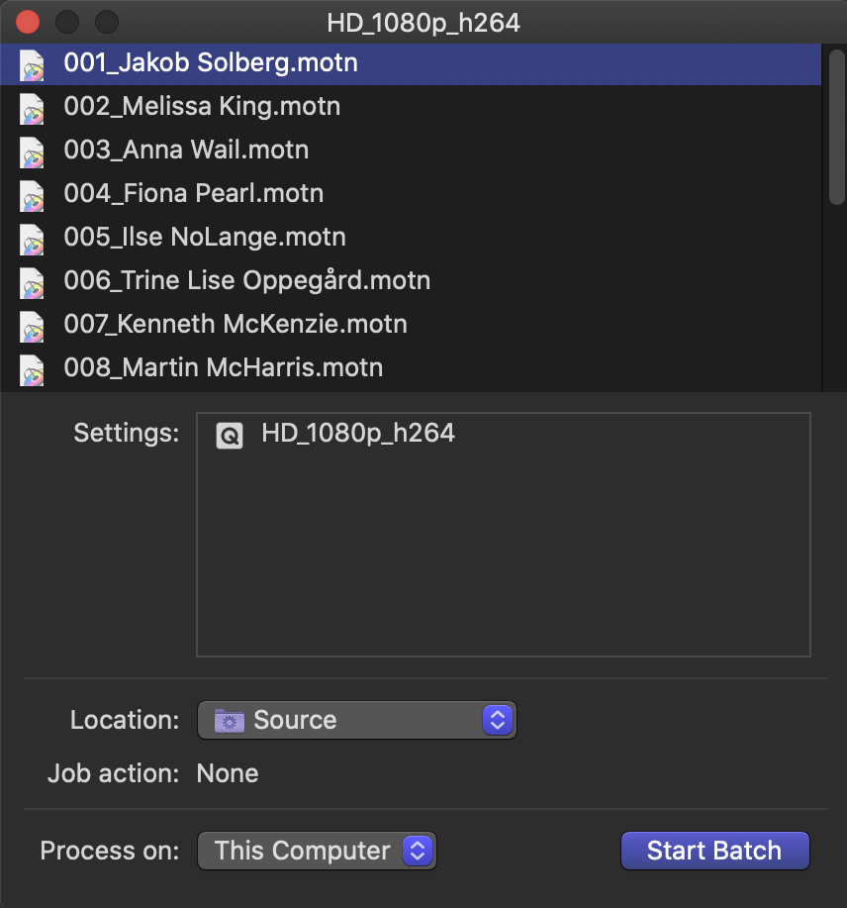Click the Source folder icon in Location
Viewport: 847px width, 908px height.
coord(230,721)
